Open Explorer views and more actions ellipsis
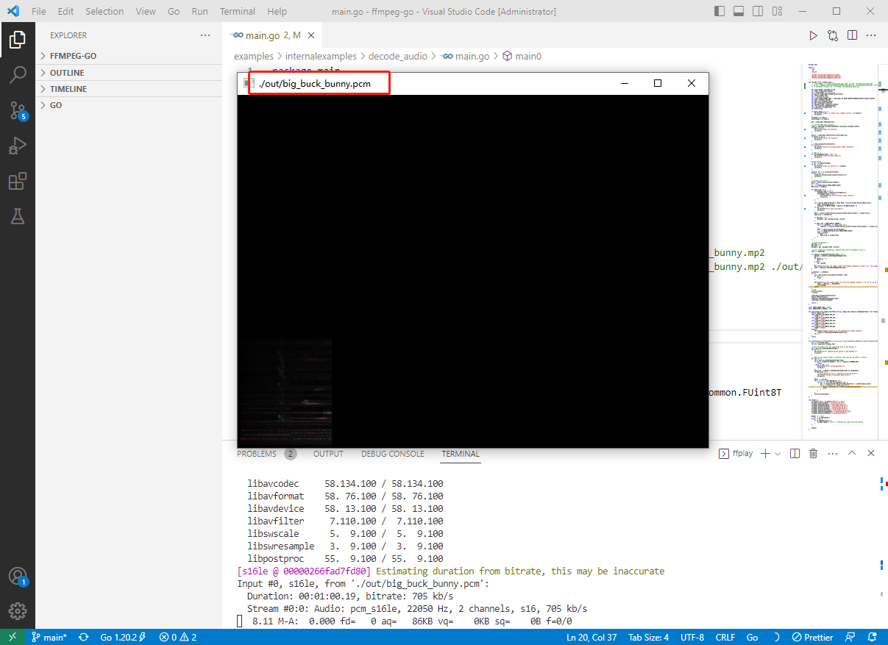 205,35
